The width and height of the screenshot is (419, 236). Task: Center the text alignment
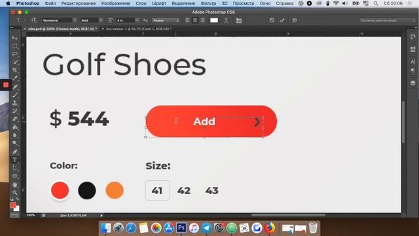[195, 20]
